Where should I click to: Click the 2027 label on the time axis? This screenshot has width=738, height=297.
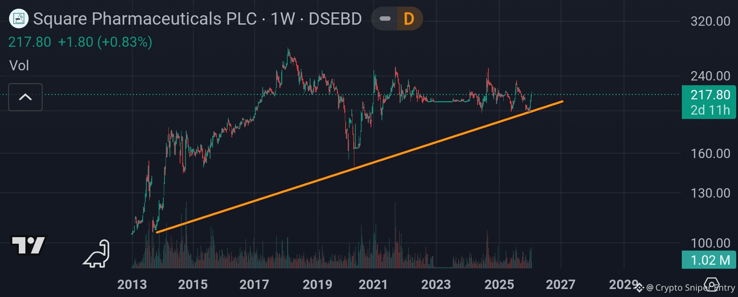(x=560, y=285)
